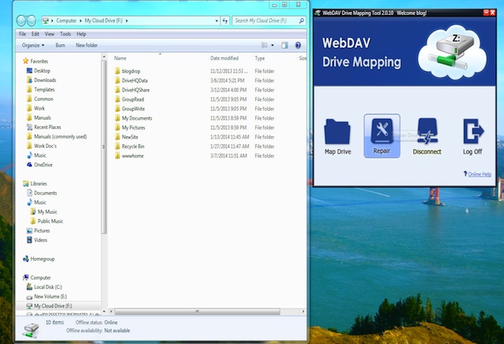Select the blogdrop folder
504x344 pixels.
(131, 72)
